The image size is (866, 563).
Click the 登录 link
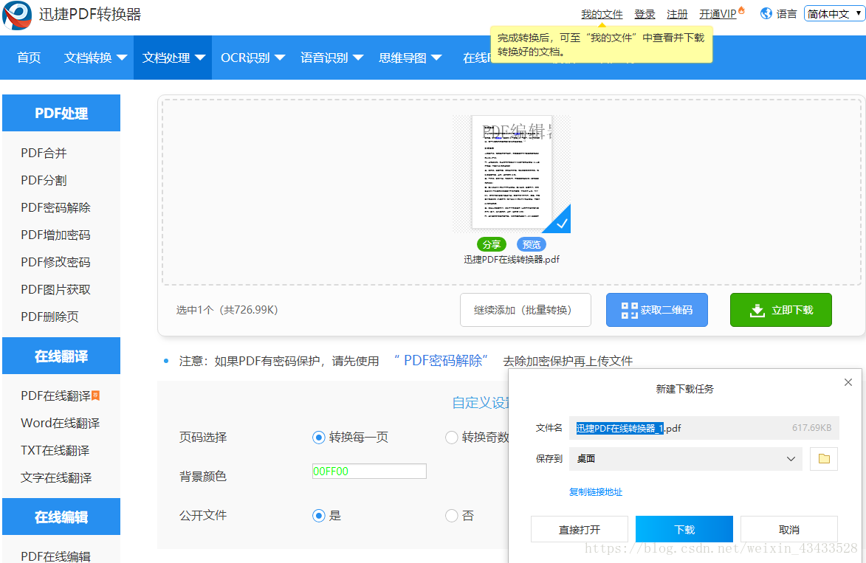pos(645,14)
